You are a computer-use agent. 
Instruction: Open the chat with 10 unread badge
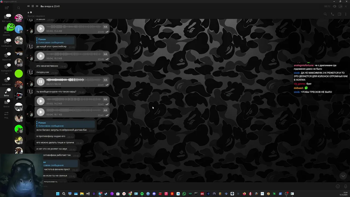19,40
